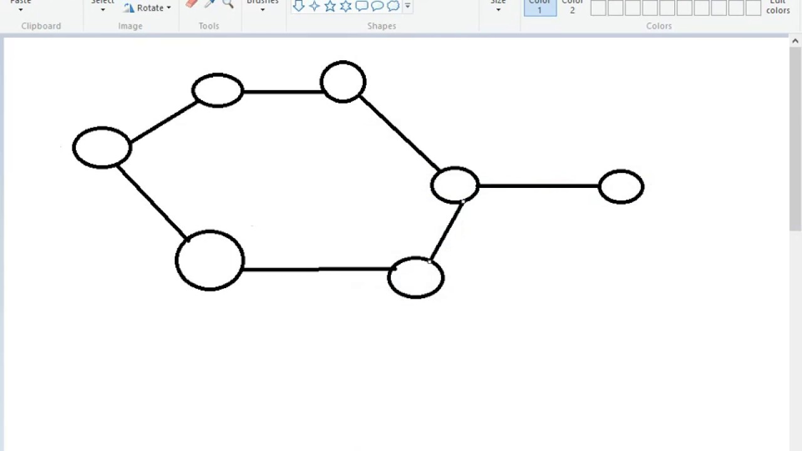Screen dimensions: 802x451
Task: Click the Clipboard group label
Action: [x=41, y=26]
